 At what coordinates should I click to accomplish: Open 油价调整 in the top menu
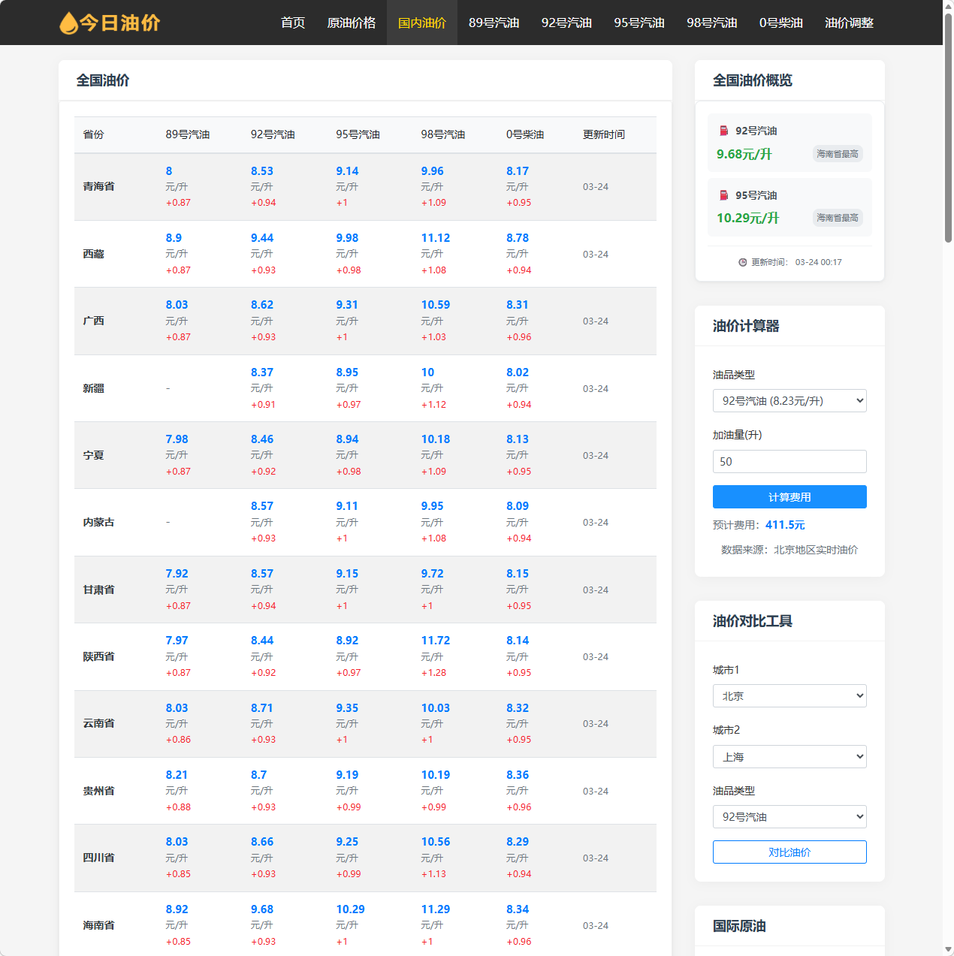tap(849, 23)
